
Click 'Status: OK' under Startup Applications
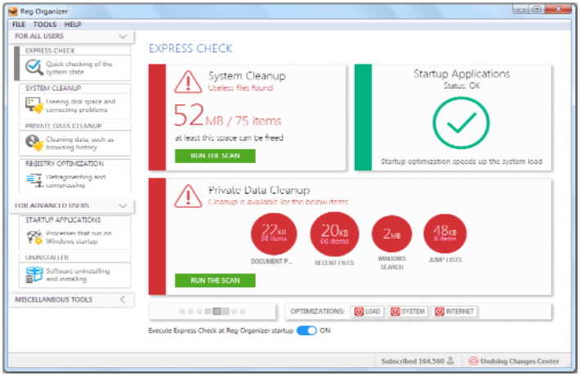coord(462,86)
